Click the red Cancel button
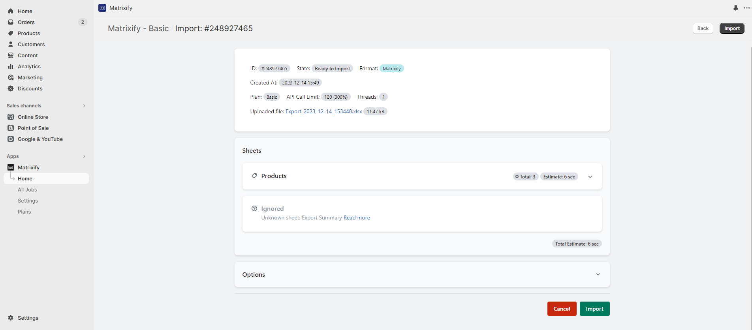This screenshot has width=752, height=330. coord(562,309)
